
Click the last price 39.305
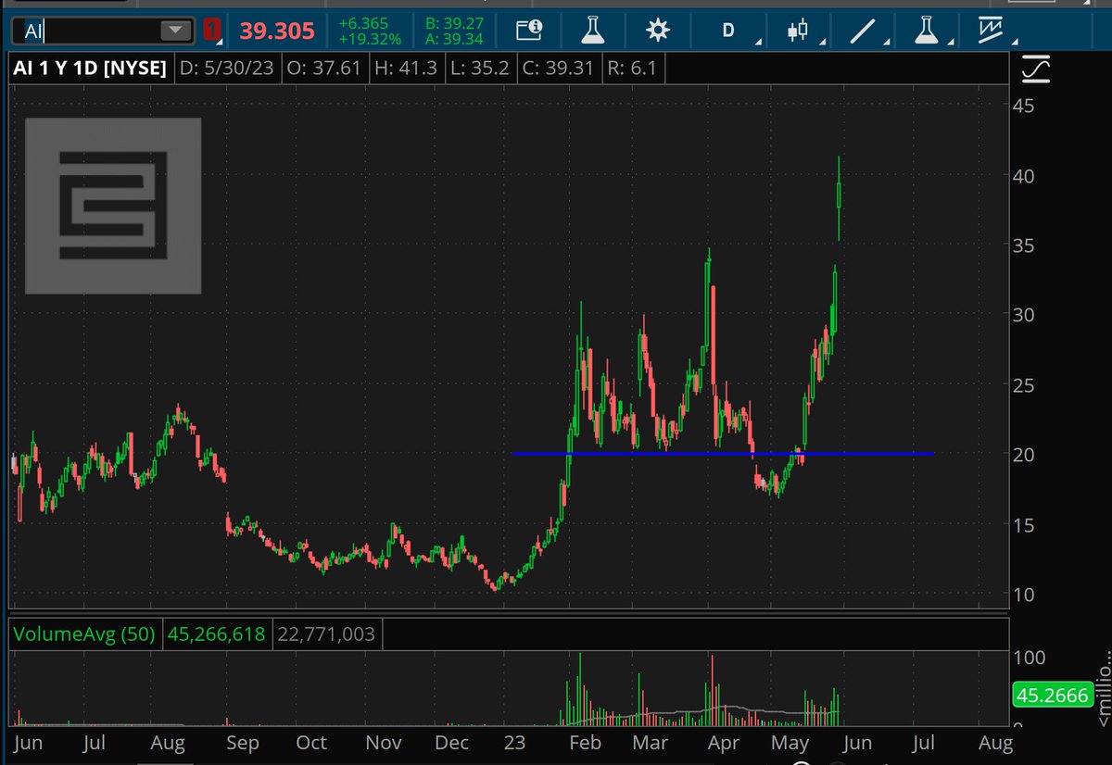pyautogui.click(x=277, y=31)
